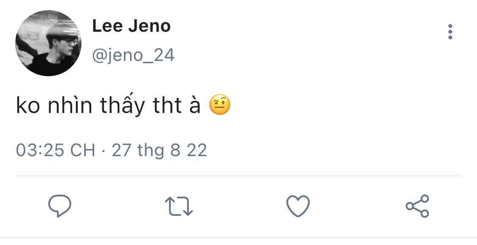Screen dimensions: 477x245
Task: Click the 03:25 CH timestamp
Action: click(x=55, y=150)
